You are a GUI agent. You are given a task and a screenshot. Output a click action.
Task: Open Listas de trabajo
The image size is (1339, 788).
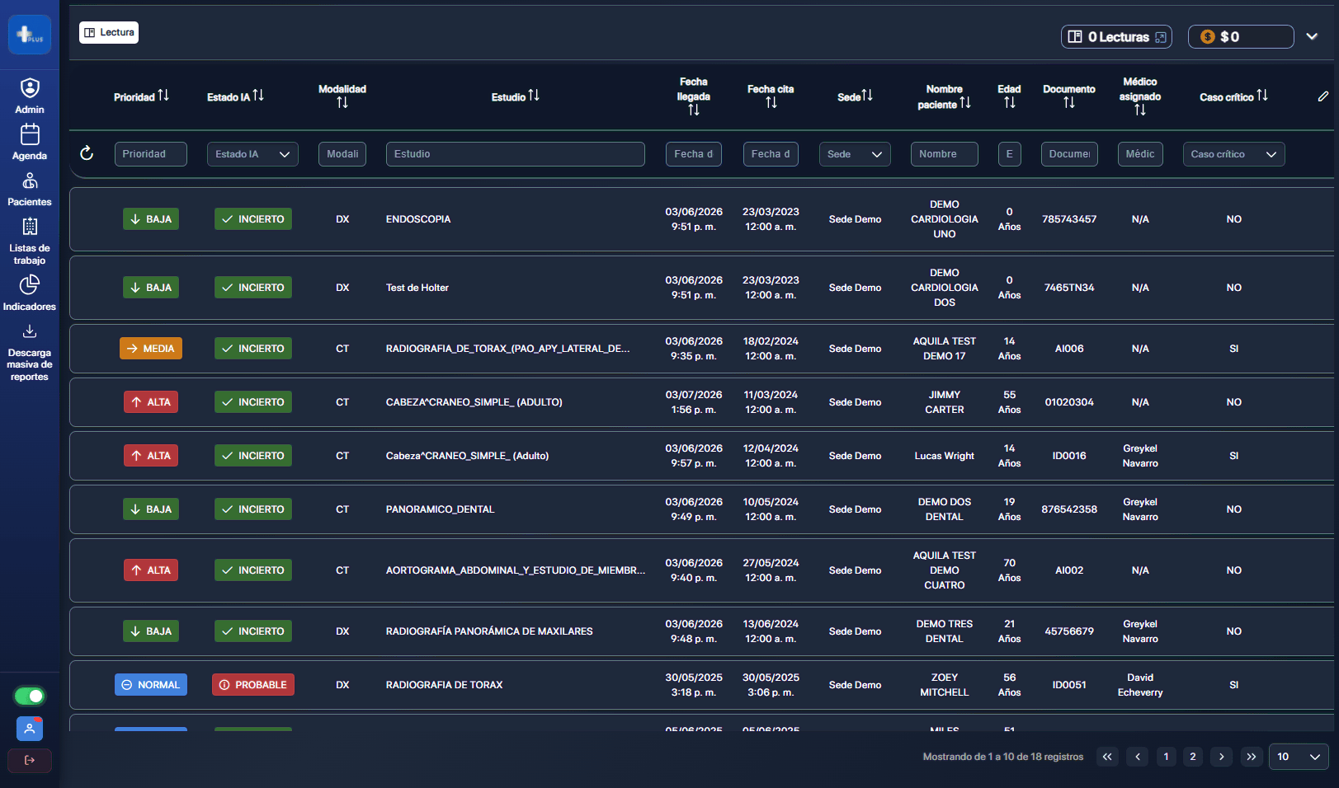click(x=30, y=242)
